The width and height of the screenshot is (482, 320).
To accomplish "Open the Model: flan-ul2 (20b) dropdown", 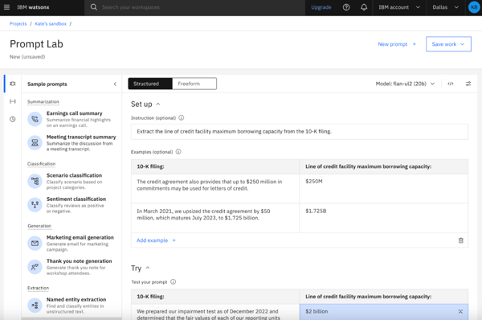I will pos(405,84).
